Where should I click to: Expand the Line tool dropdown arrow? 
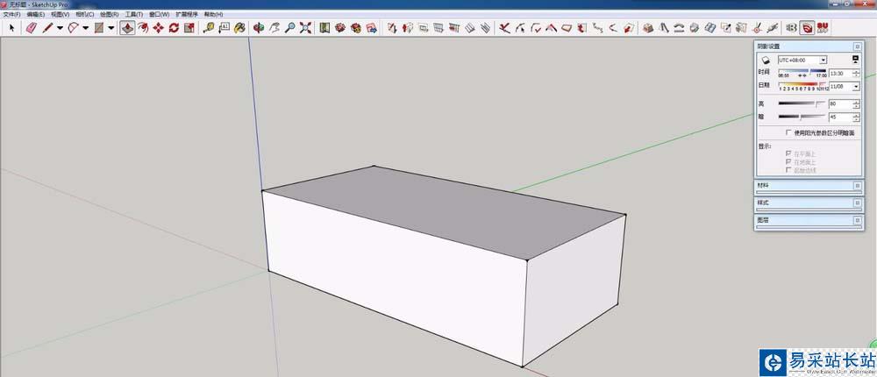tap(60, 28)
